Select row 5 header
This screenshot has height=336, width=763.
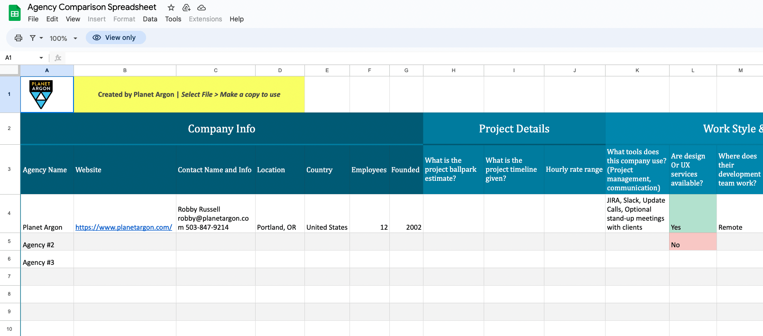tap(9, 241)
